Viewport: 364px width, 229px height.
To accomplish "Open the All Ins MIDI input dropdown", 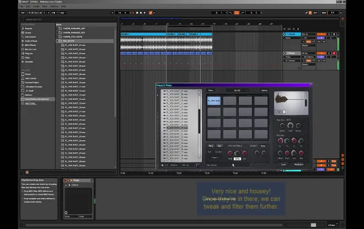I will click(x=308, y=53).
